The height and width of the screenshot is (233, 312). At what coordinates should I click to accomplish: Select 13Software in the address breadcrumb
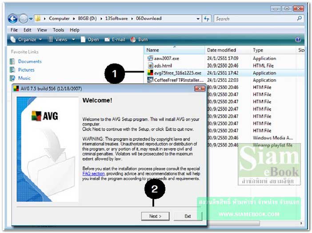pos(116,19)
